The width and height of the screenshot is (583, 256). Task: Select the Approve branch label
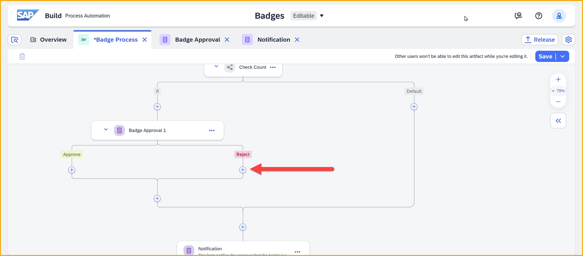[x=72, y=154]
